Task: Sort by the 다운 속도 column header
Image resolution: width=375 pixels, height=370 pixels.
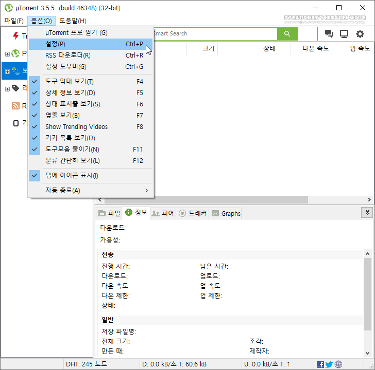Action: tap(312, 48)
